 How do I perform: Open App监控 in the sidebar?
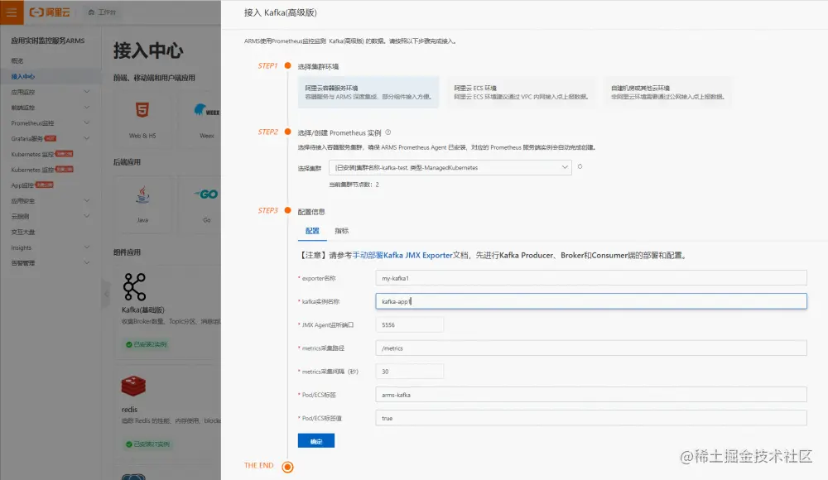point(22,185)
